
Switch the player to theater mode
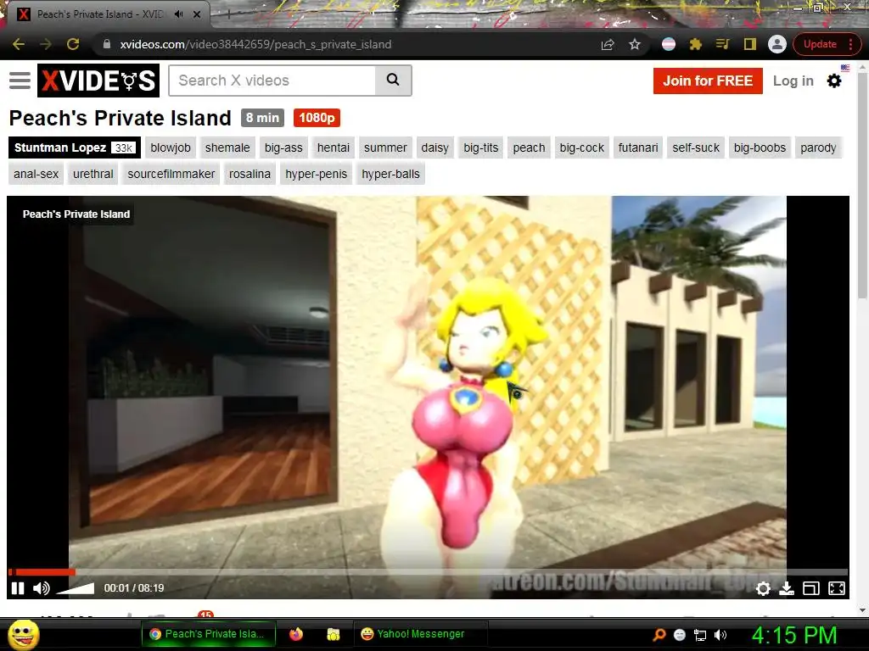[x=810, y=588]
